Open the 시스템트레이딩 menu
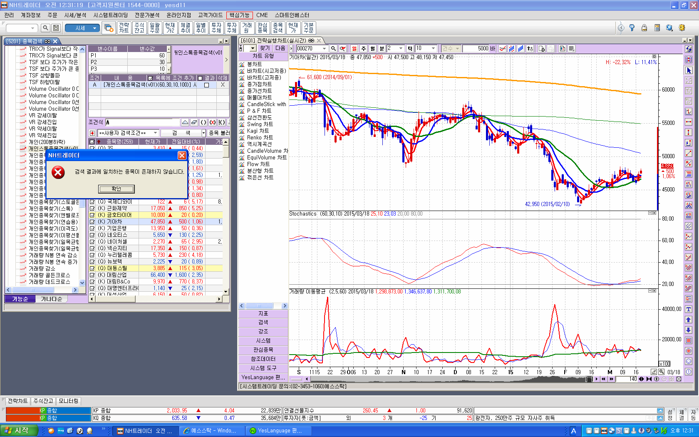 click(111, 15)
